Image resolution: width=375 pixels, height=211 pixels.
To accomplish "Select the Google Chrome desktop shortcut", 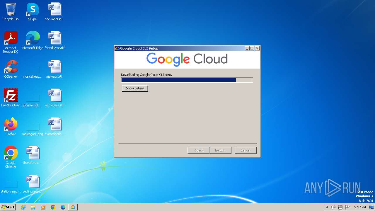I will 11,157.
